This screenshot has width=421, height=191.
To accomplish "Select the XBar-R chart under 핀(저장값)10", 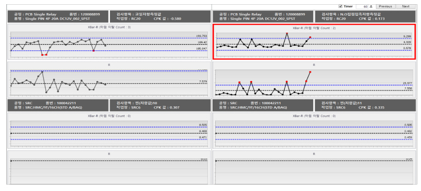I will (x=108, y=130).
